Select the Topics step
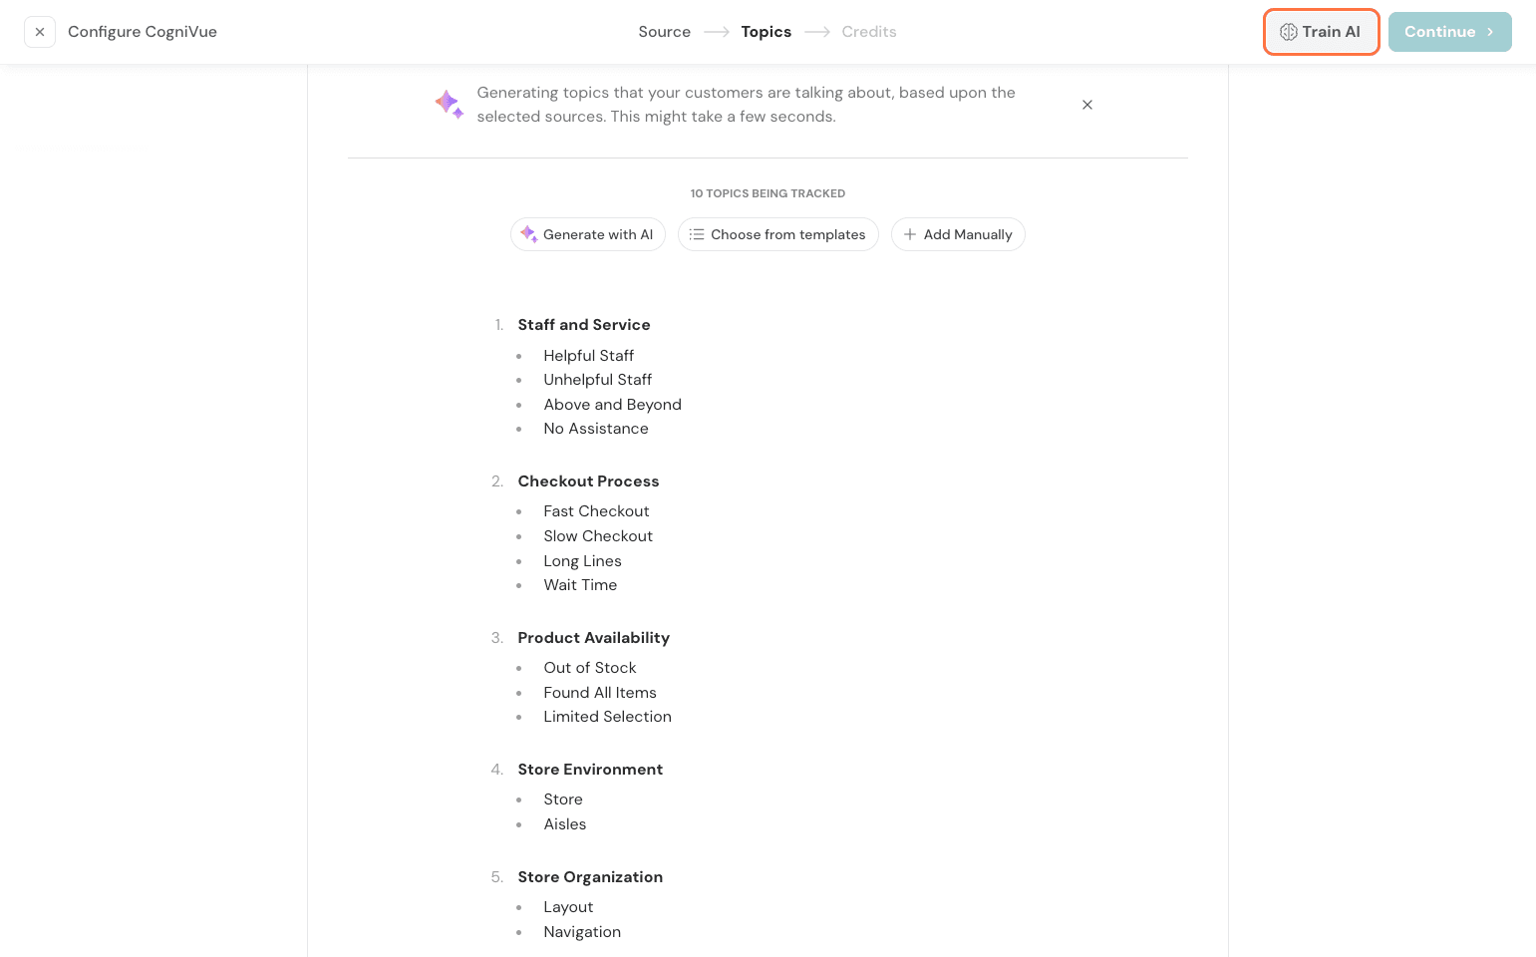Screen dimensions: 1536x957 (766, 32)
